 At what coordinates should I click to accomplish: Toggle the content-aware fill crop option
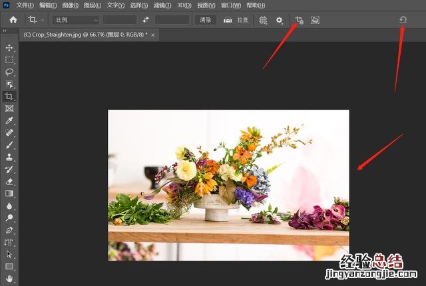click(x=315, y=20)
